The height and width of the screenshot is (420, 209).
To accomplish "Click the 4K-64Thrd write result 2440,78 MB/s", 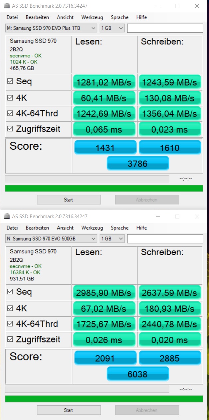I will [170, 324].
